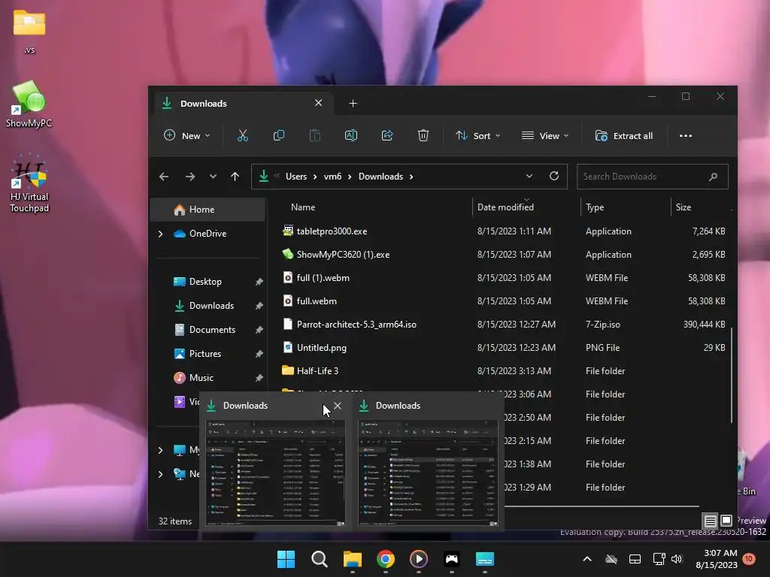Switch to details view icon in status bar
Image resolution: width=770 pixels, height=577 pixels.
click(710, 521)
